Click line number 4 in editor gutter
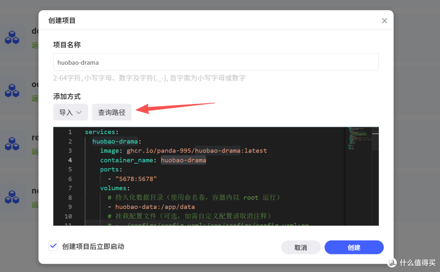The height and width of the screenshot is (272, 440). (x=70, y=160)
